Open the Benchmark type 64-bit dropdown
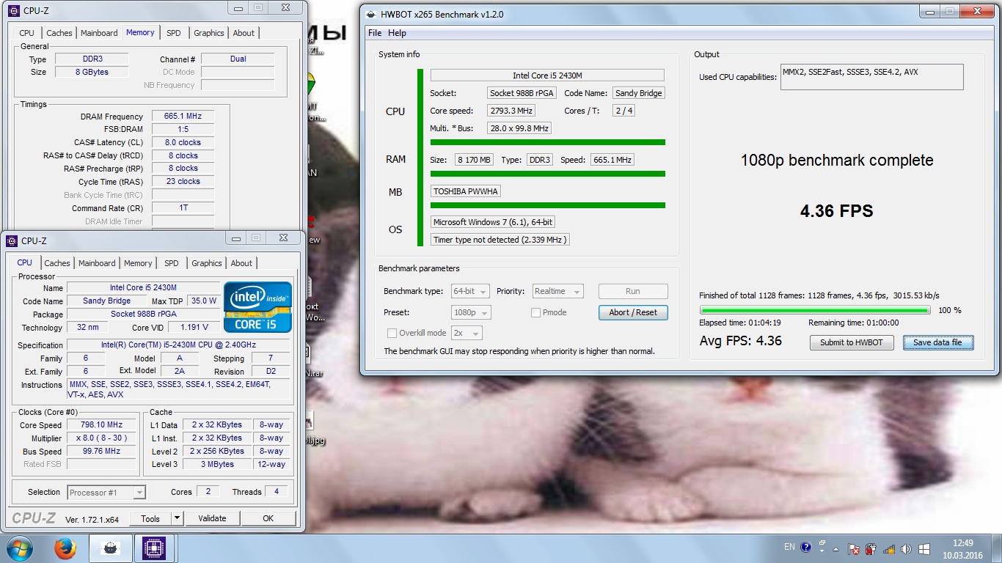The width and height of the screenshot is (1002, 563). [470, 292]
